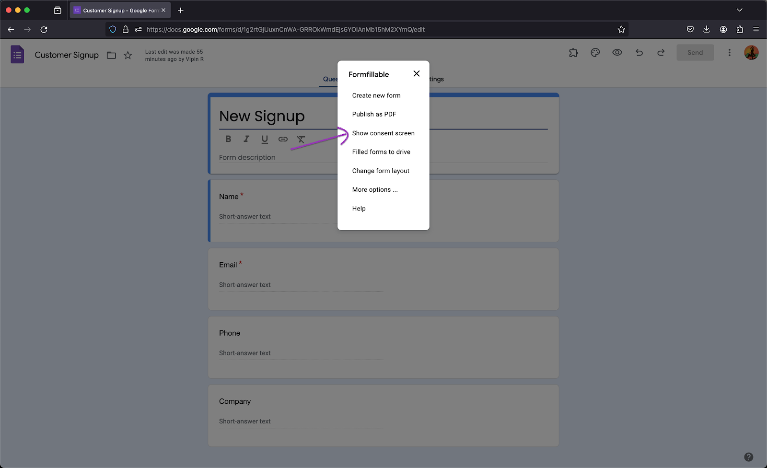Toggle bold text formatting
Viewport: 767px width, 468px height.
coord(228,139)
